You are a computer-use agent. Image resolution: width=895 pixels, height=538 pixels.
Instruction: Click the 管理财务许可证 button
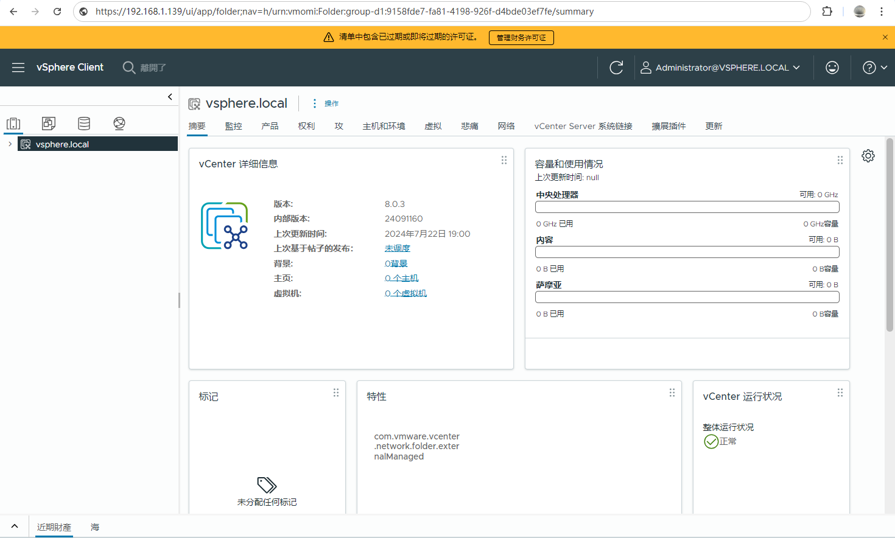tap(521, 38)
